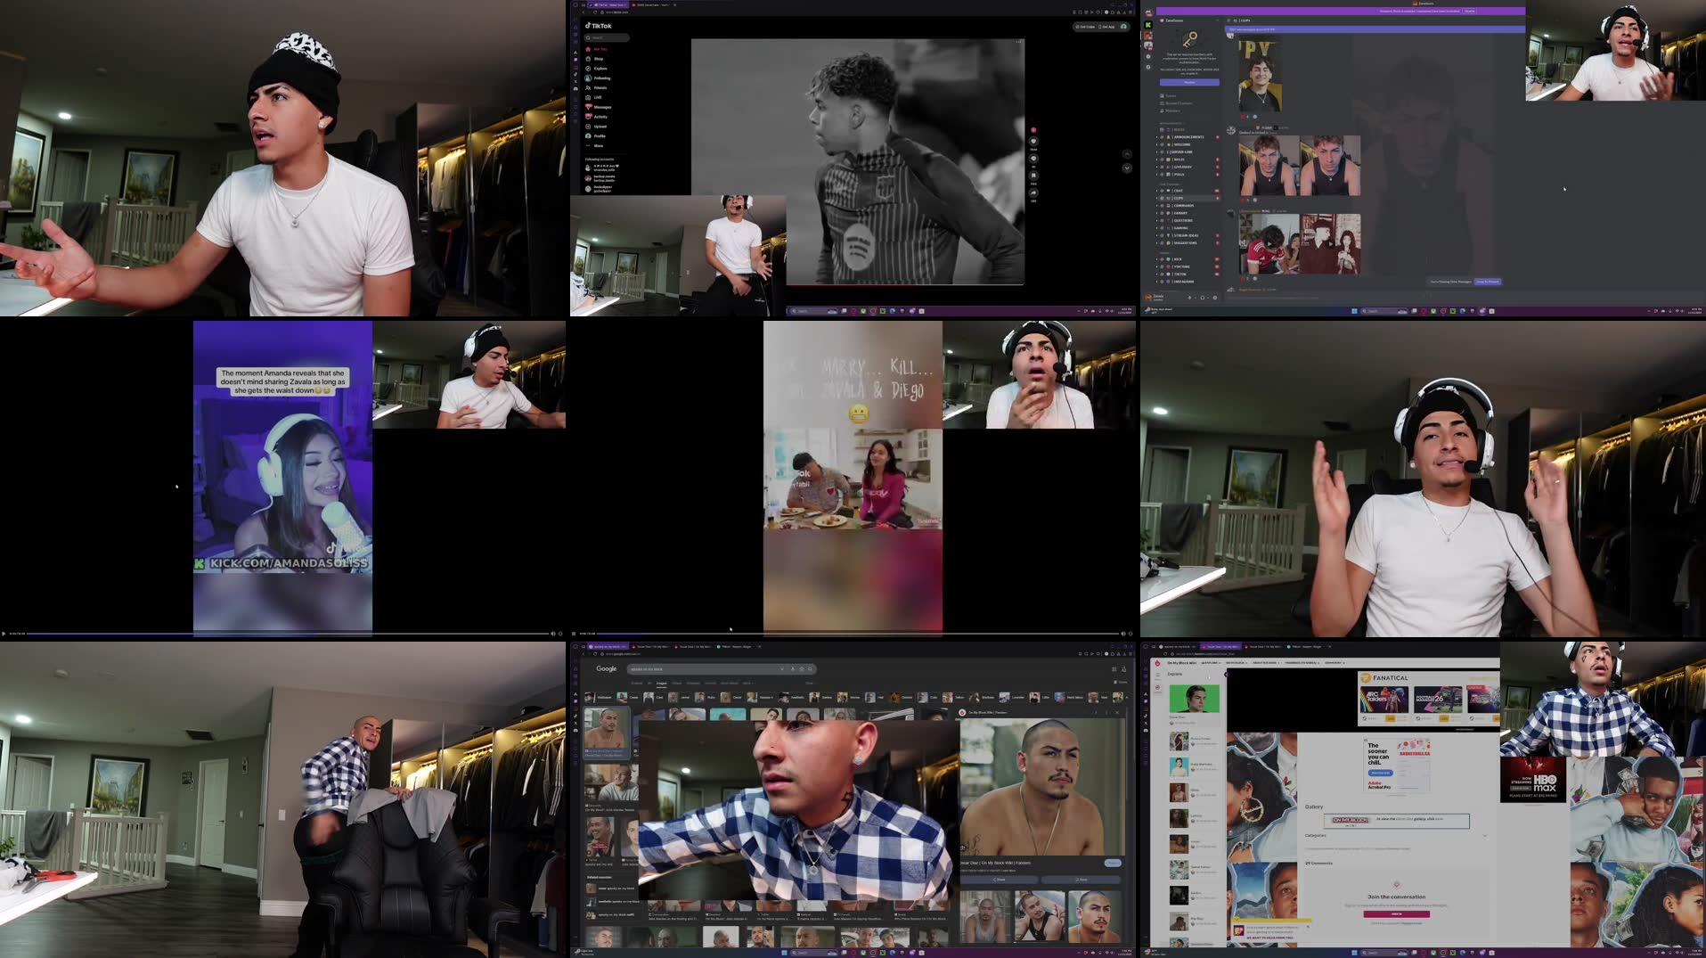Open Discord user settings gear
The height and width of the screenshot is (958, 1706).
(x=1215, y=297)
